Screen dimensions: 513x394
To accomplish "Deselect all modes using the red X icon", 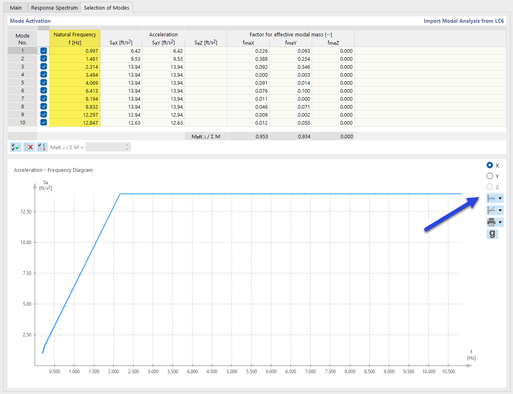I will (x=29, y=147).
